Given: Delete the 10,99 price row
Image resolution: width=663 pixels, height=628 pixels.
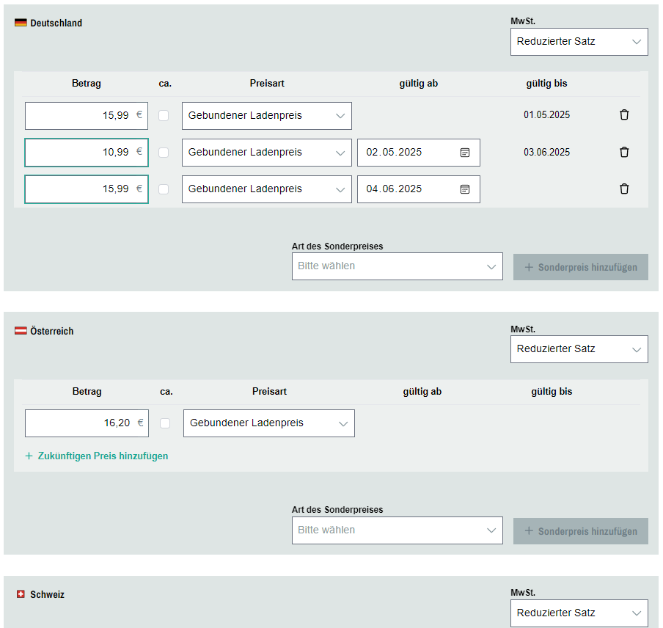Looking at the screenshot, I should pos(624,153).
